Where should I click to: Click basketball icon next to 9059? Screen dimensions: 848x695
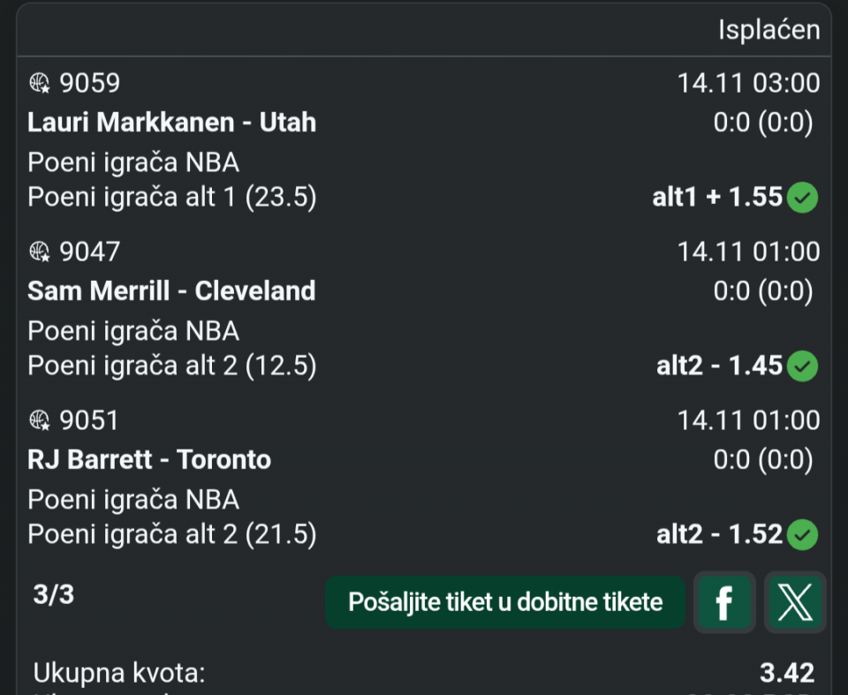click(x=41, y=83)
